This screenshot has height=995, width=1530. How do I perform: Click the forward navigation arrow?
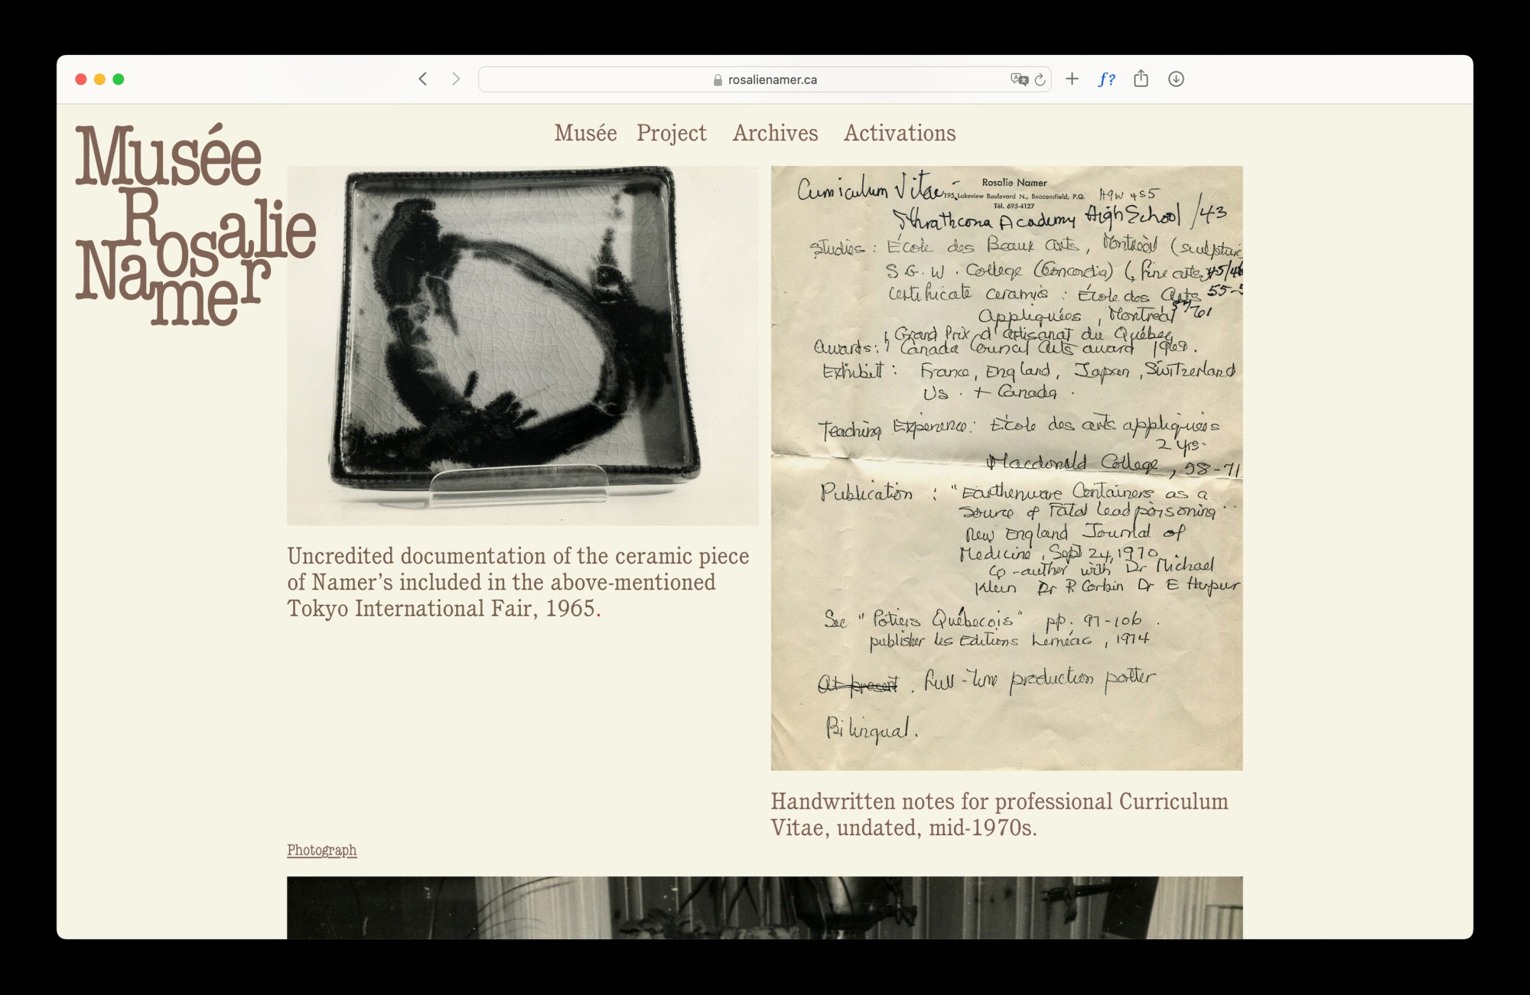coord(456,79)
